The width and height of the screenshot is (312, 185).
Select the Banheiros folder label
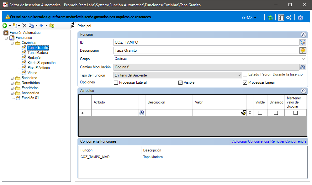coord(29,78)
